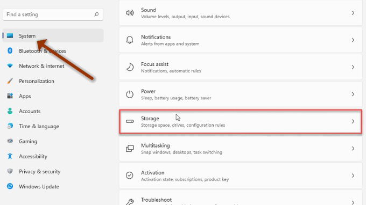Click the Storage drive icon

tap(130, 121)
